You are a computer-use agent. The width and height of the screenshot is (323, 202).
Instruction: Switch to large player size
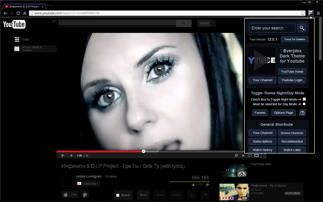point(256,156)
